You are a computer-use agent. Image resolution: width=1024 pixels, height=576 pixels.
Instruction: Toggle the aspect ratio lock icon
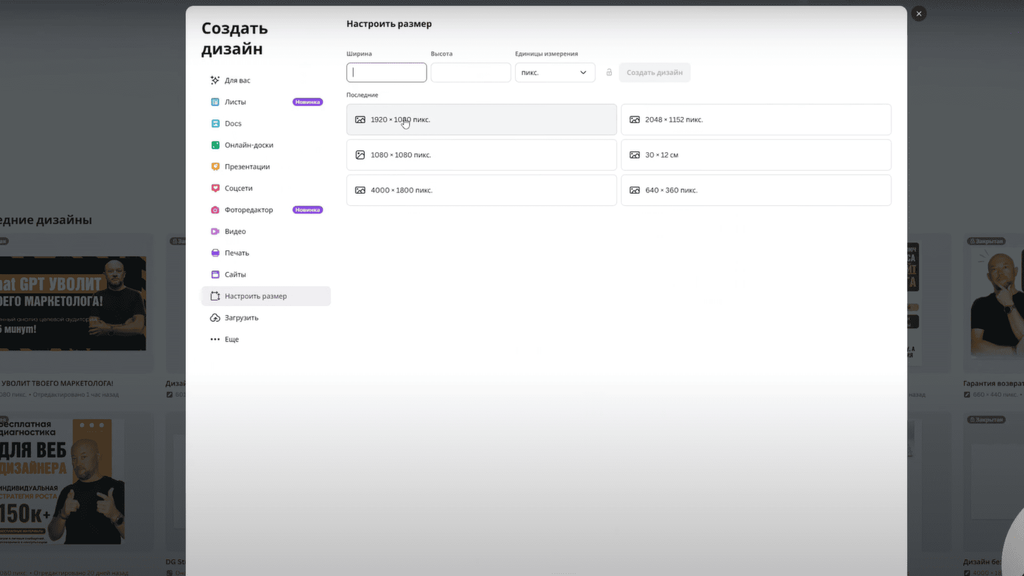point(609,73)
